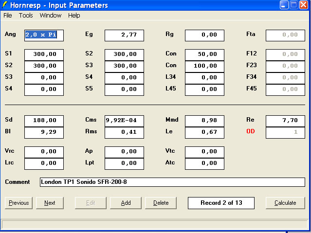The image size is (311, 233).
Task: Click the Comment text field
Action: (172, 182)
